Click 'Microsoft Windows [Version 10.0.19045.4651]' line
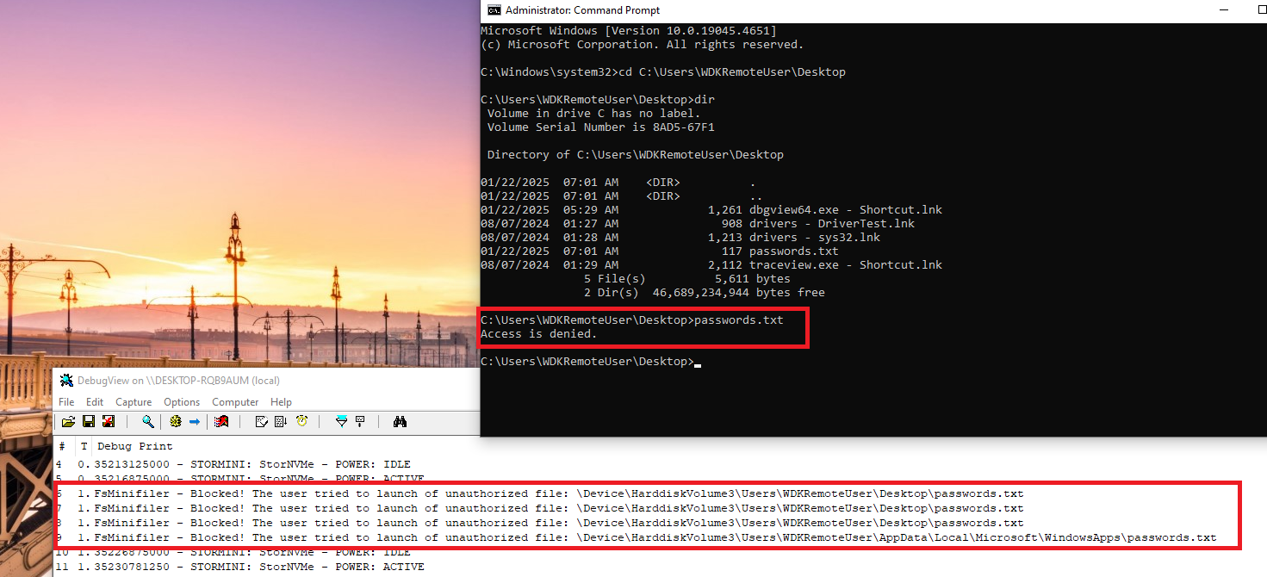 629,31
